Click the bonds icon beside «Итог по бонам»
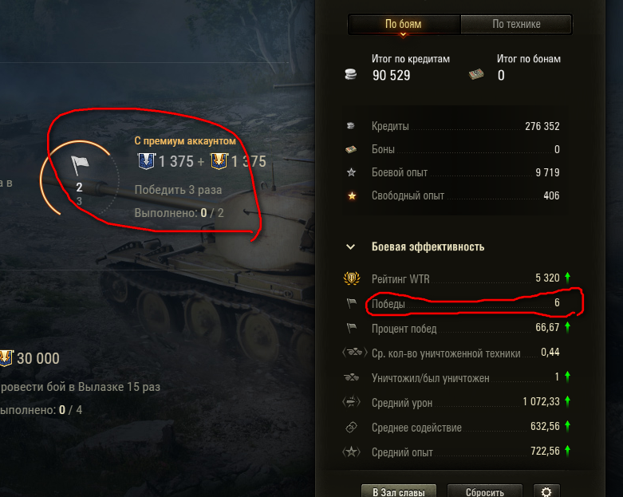The height and width of the screenshot is (497, 623). tap(476, 74)
